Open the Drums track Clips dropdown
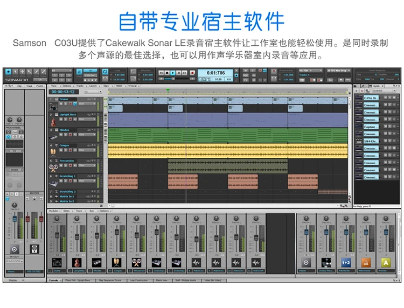This screenshot has height=308, width=404. [x=87, y=104]
